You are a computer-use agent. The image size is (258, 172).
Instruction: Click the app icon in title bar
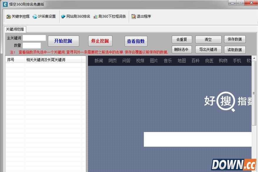(5, 4)
